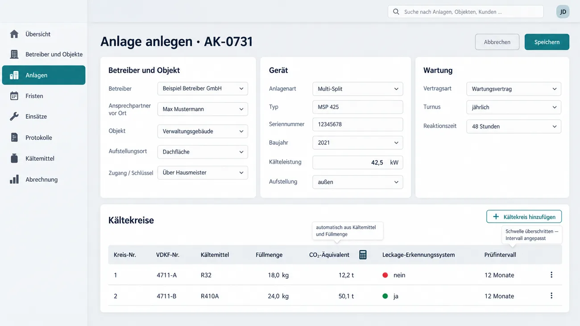The height and width of the screenshot is (326, 580).
Task: Click the Typ input field
Action: coord(358,107)
